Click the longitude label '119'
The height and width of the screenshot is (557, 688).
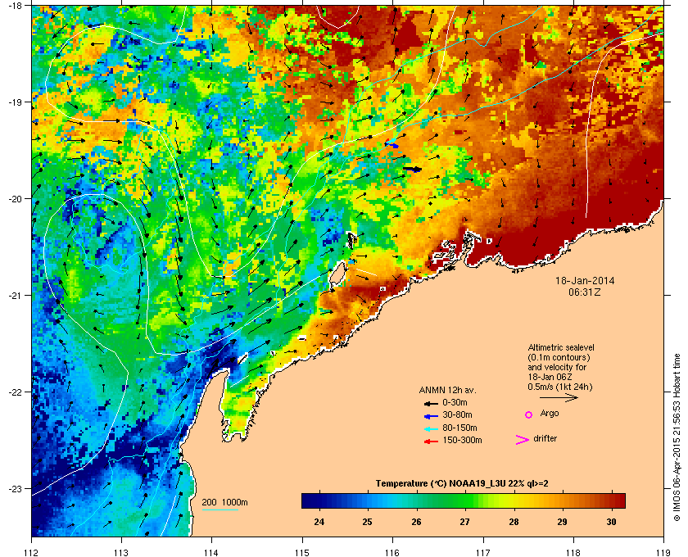click(663, 553)
